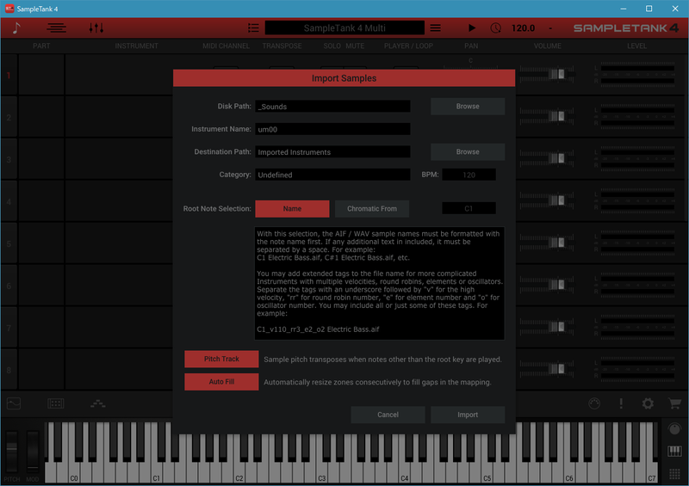This screenshot has height=486, width=689.
Task: Toggle the Pitch Track button
Action: tap(221, 359)
